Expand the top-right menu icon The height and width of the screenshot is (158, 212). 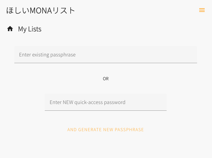(202, 10)
